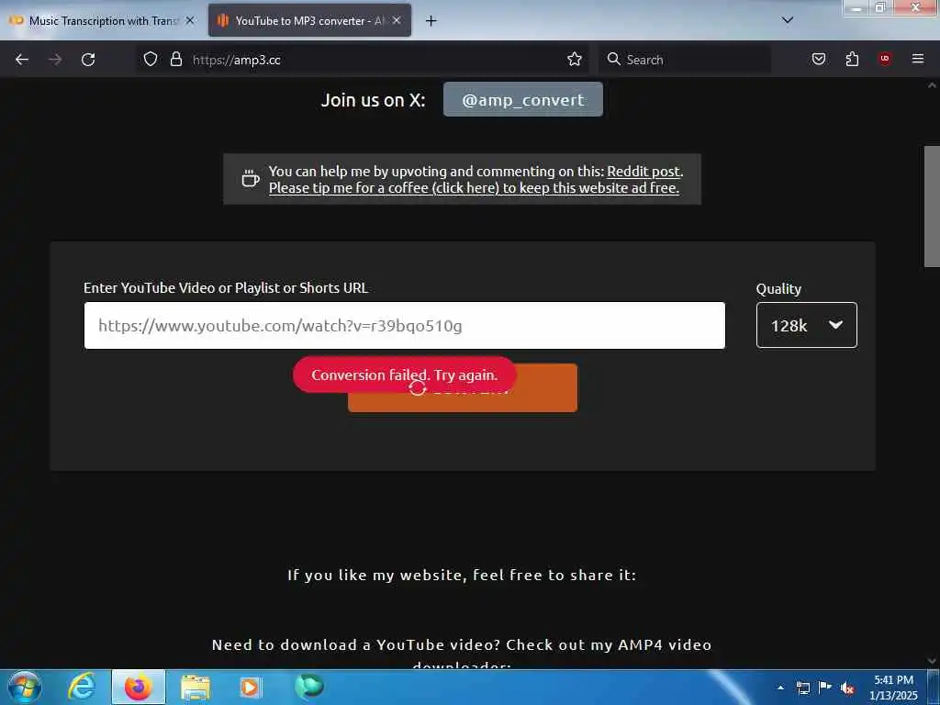The width and height of the screenshot is (940, 705).
Task: Go back using the browser back arrow
Action: [x=22, y=60]
